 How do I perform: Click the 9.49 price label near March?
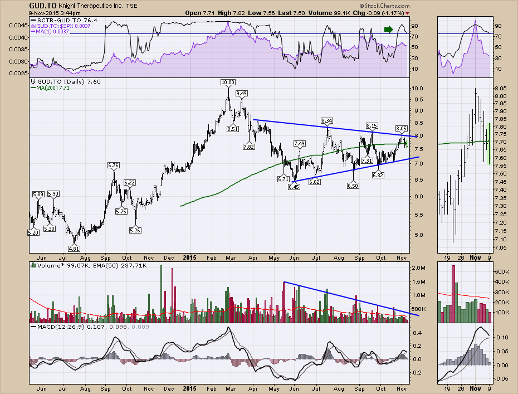click(x=241, y=93)
